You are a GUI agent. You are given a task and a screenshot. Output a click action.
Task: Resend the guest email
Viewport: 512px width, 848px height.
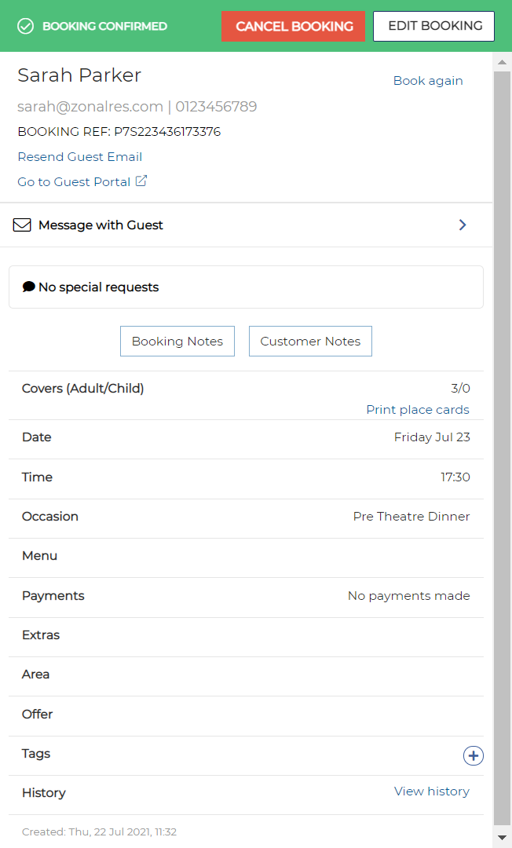80,157
